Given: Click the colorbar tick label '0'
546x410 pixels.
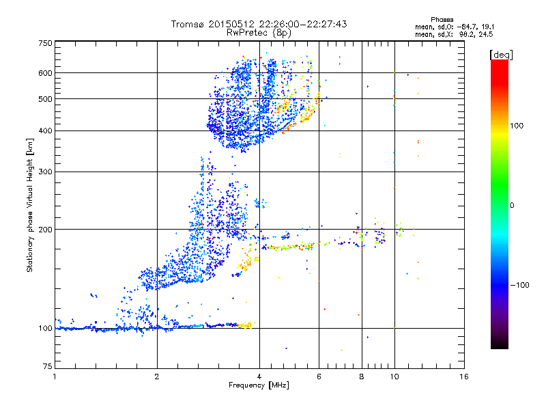Looking at the screenshot, I should [512, 205].
